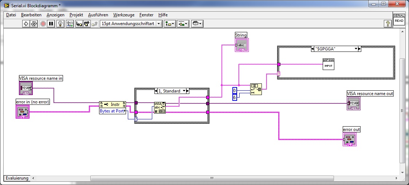Click the Bytes at Port property
Screen dimensions: 409x185
(113, 111)
